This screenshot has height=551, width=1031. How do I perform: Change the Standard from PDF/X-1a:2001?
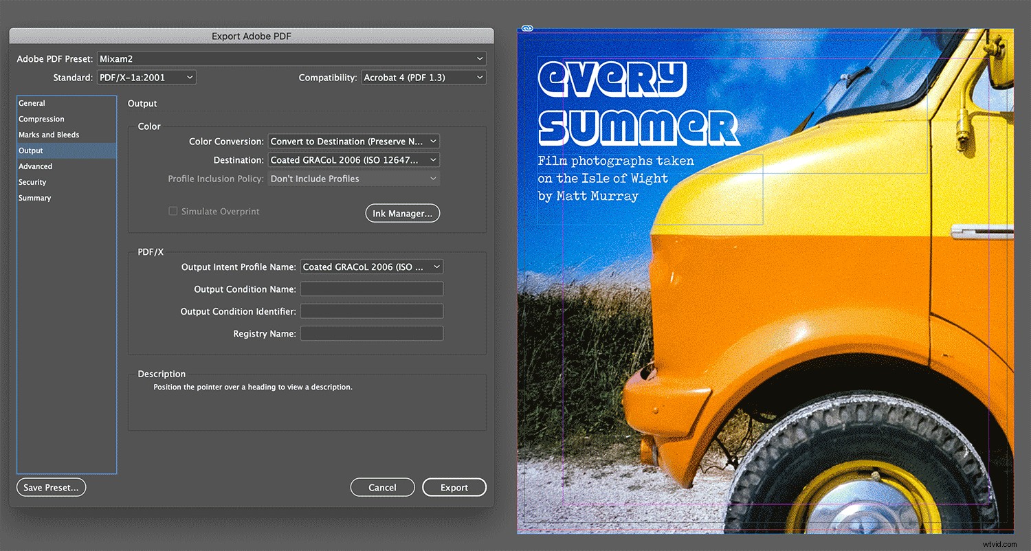(x=146, y=77)
